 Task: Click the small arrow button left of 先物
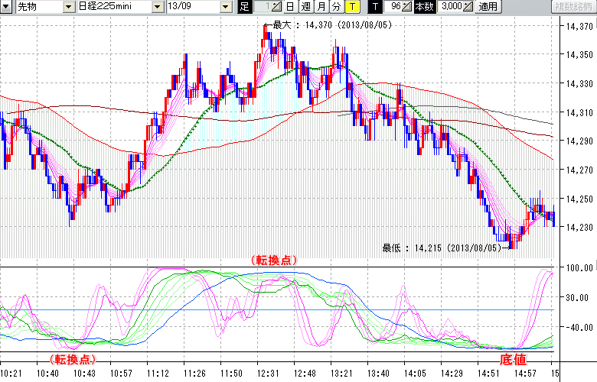pyautogui.click(x=7, y=7)
